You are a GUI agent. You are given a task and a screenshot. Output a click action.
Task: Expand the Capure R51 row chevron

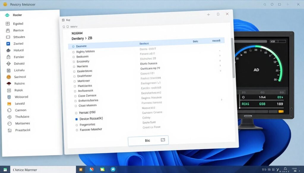[x=220, y=73]
